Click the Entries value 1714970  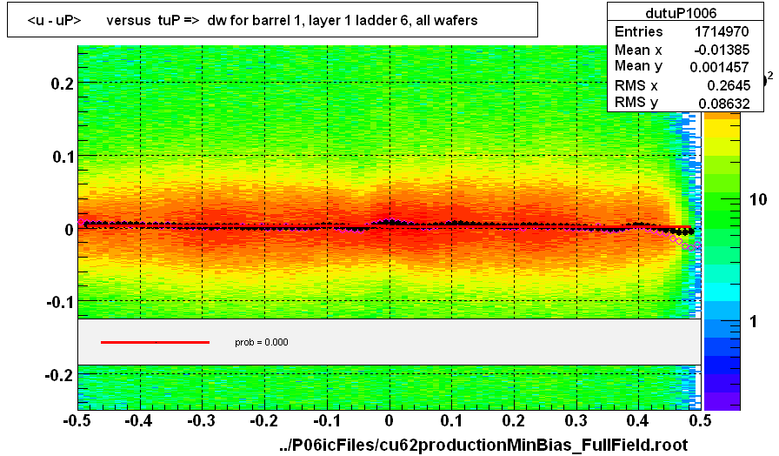722,31
